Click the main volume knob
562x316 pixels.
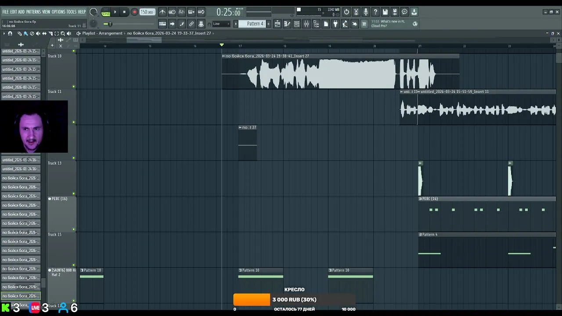94,12
